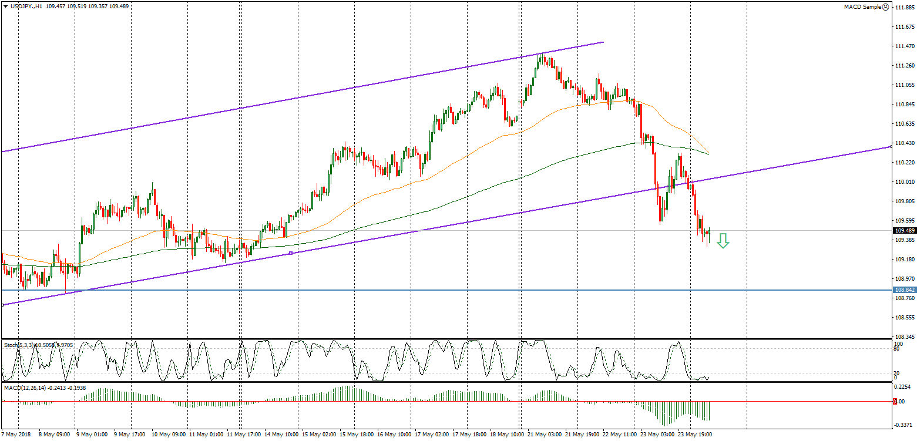Click the trendline anchor square on lower purple line
The width and height of the screenshot is (917, 441).
coord(291,253)
